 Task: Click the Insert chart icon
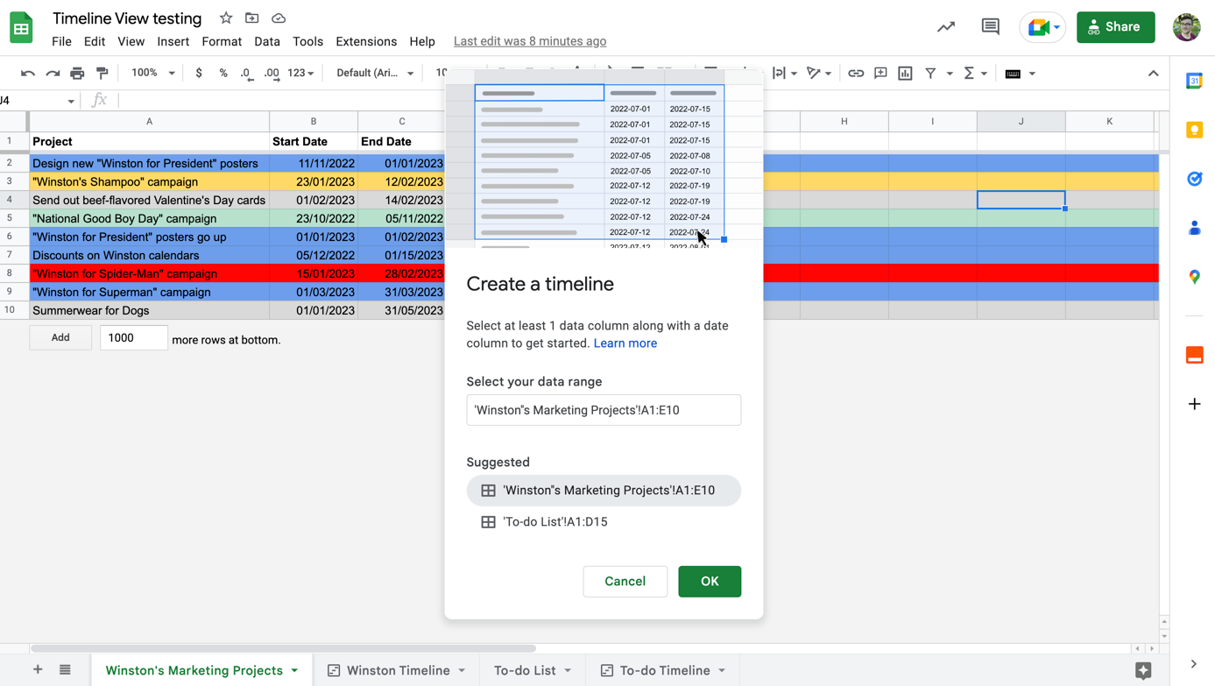(x=905, y=74)
